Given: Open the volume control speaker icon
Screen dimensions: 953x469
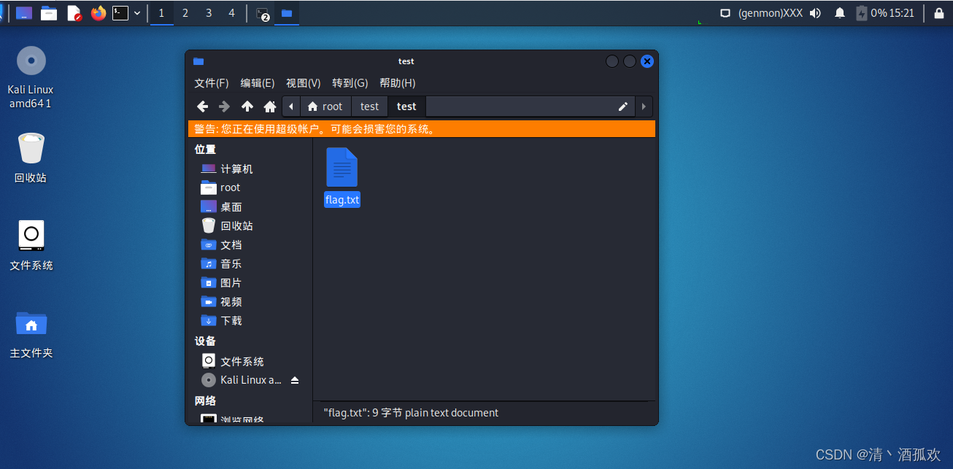Looking at the screenshot, I should pos(815,13).
